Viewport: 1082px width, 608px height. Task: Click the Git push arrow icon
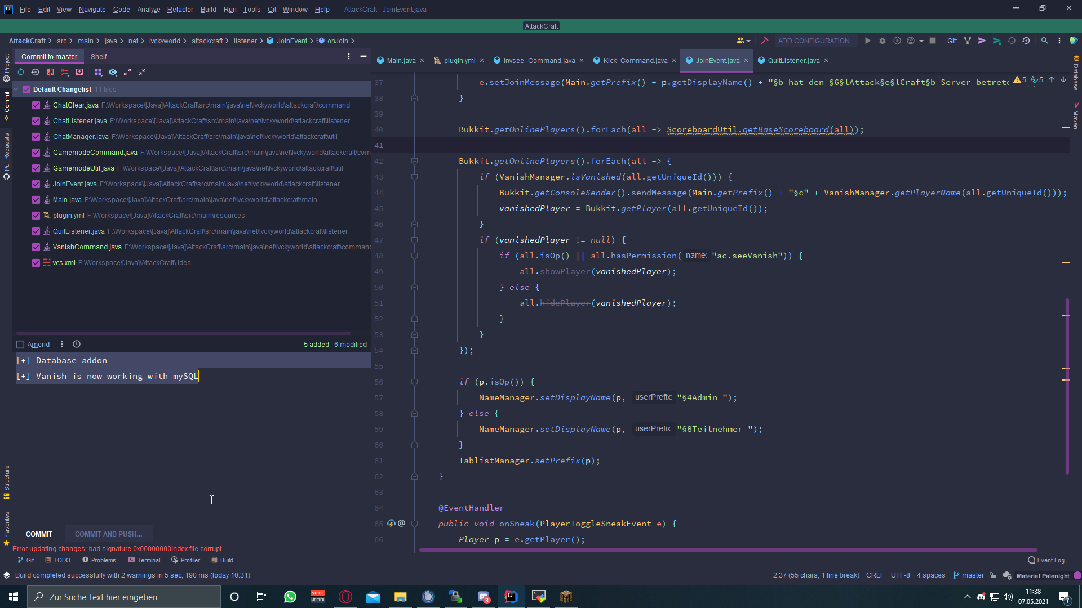997,41
